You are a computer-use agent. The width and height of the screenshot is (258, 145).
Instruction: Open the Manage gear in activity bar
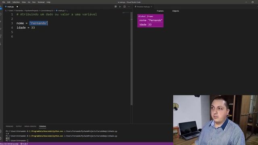[x=1, y=139]
